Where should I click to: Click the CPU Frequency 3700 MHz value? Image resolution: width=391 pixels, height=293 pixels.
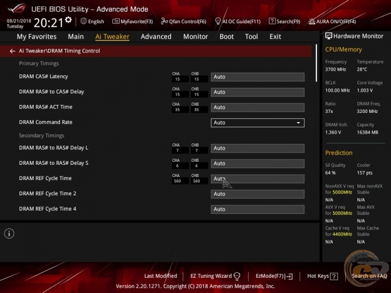tap(335, 70)
